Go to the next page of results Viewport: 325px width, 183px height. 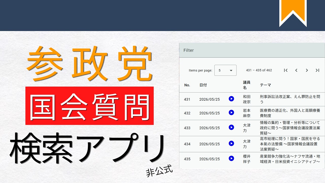(307, 70)
